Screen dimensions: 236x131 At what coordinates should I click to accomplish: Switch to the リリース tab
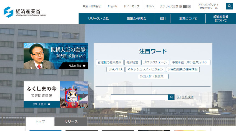pyautogui.click(x=71, y=122)
